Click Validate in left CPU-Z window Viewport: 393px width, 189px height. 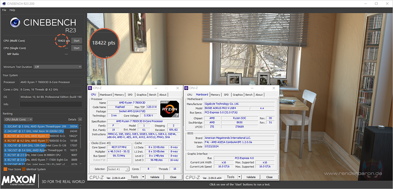(x=155, y=177)
